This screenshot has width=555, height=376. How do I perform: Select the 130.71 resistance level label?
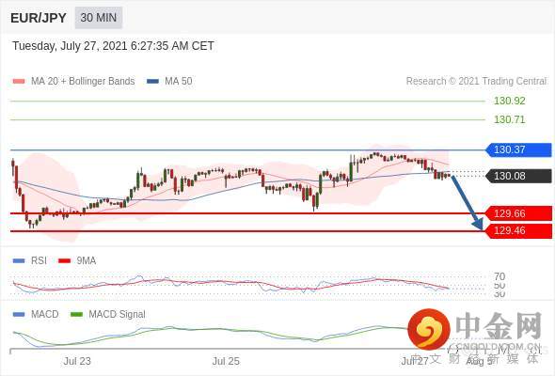point(509,119)
